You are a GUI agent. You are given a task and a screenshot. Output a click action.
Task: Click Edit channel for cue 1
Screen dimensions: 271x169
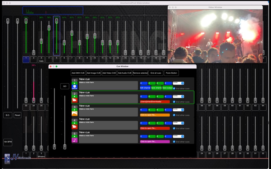tap(145, 88)
